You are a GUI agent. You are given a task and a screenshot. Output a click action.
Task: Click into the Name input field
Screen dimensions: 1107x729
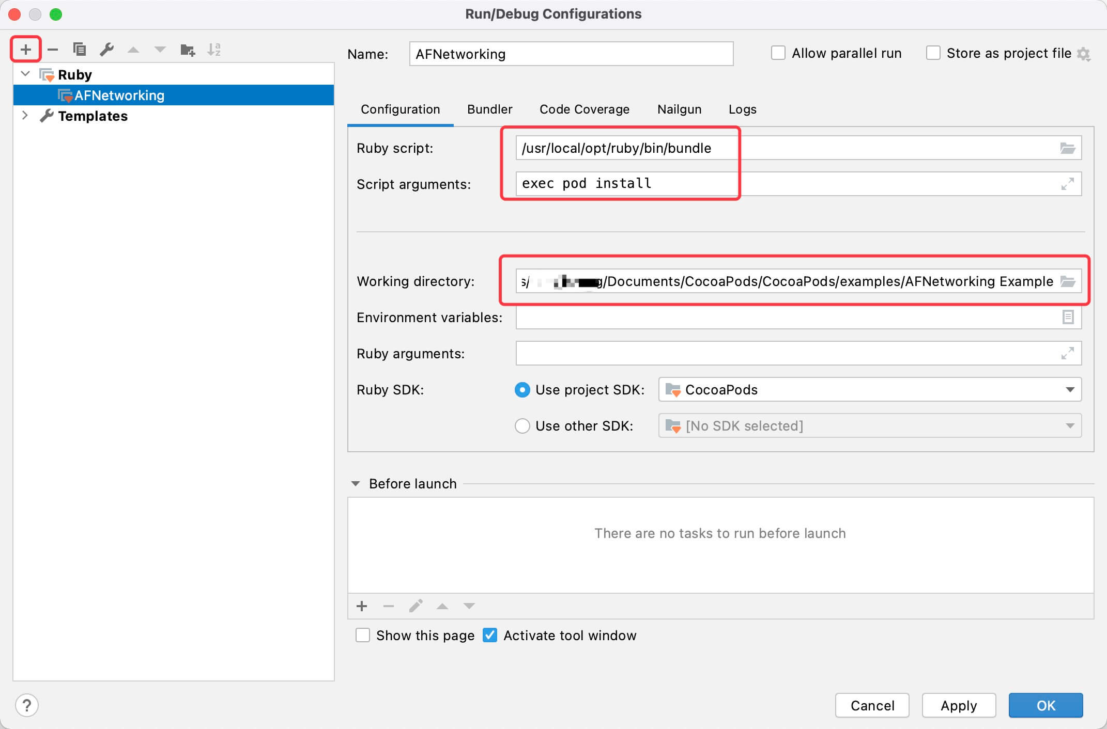[571, 54]
